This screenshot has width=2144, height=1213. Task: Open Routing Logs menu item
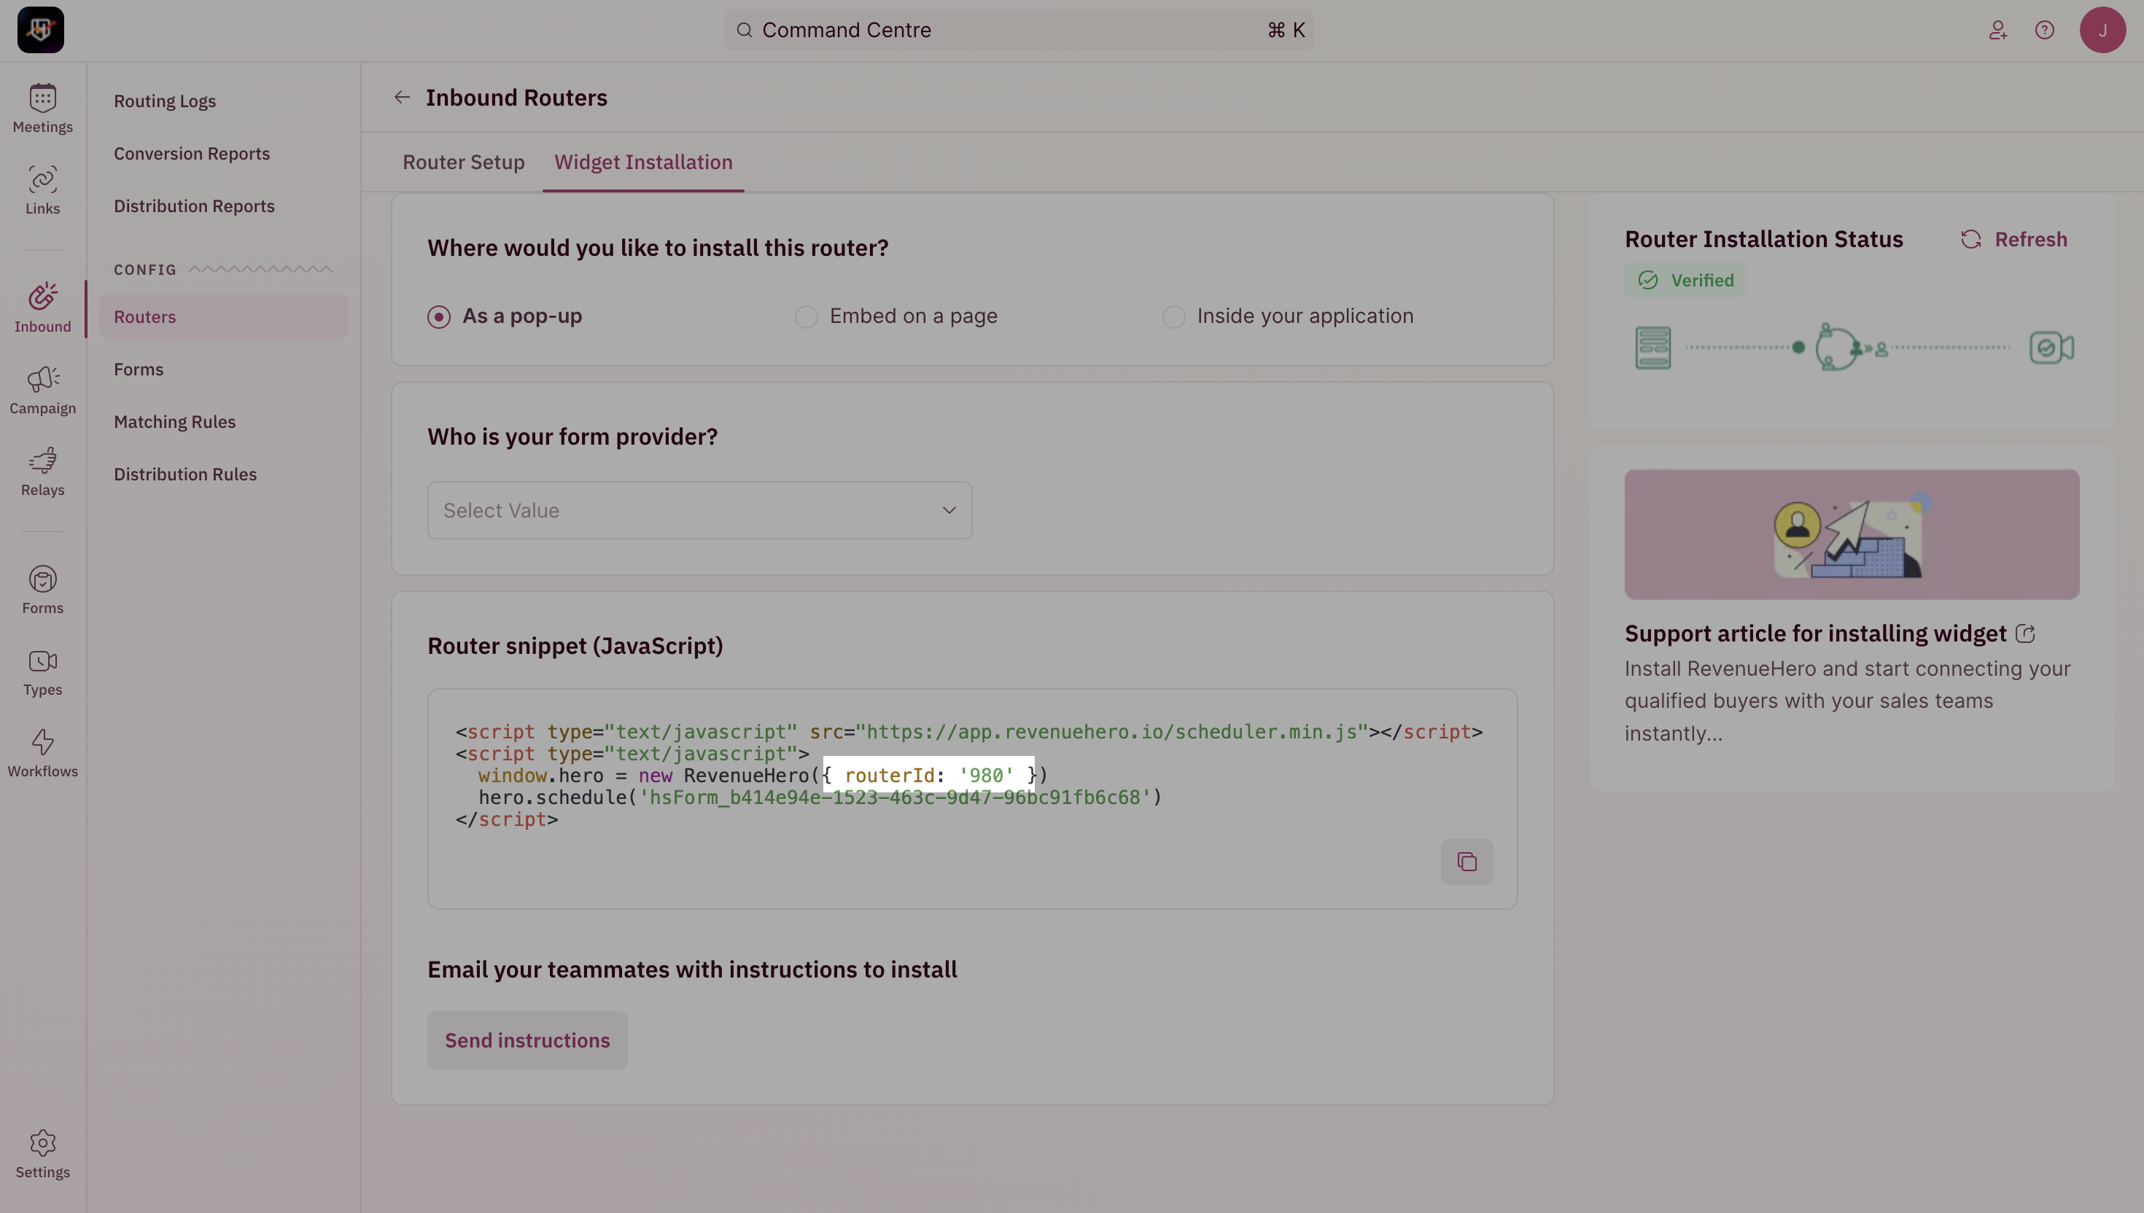coord(165,101)
